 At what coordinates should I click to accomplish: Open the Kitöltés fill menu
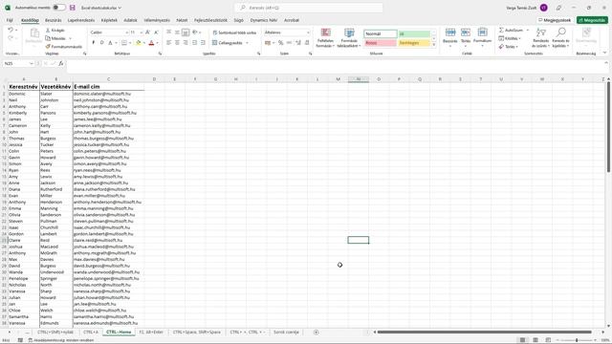[510, 38]
